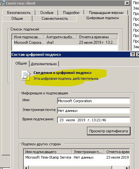Click the Сведения о цифровой подписи heading
139x169 pixels.
coord(62,73)
